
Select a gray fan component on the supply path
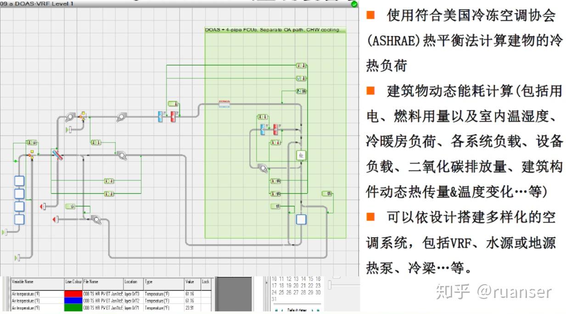pyautogui.click(x=122, y=116)
